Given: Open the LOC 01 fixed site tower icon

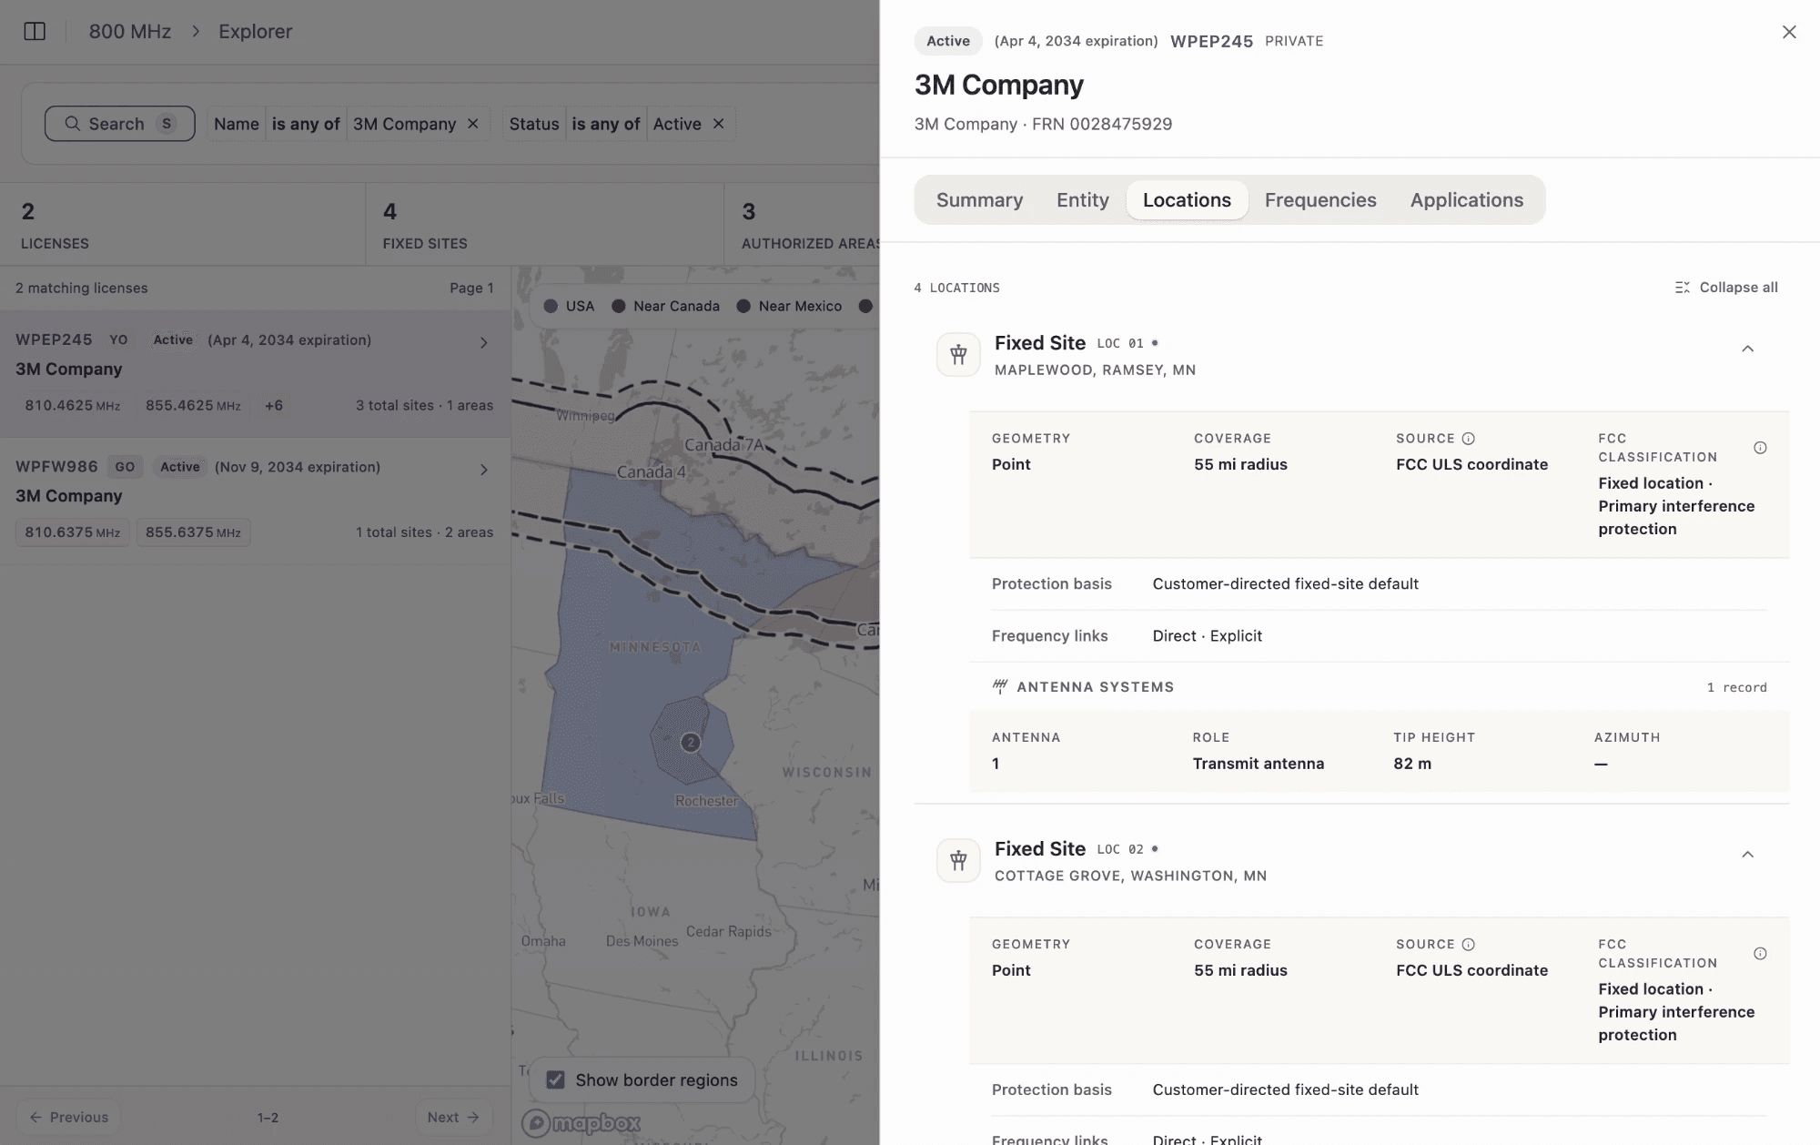Looking at the screenshot, I should click(958, 355).
